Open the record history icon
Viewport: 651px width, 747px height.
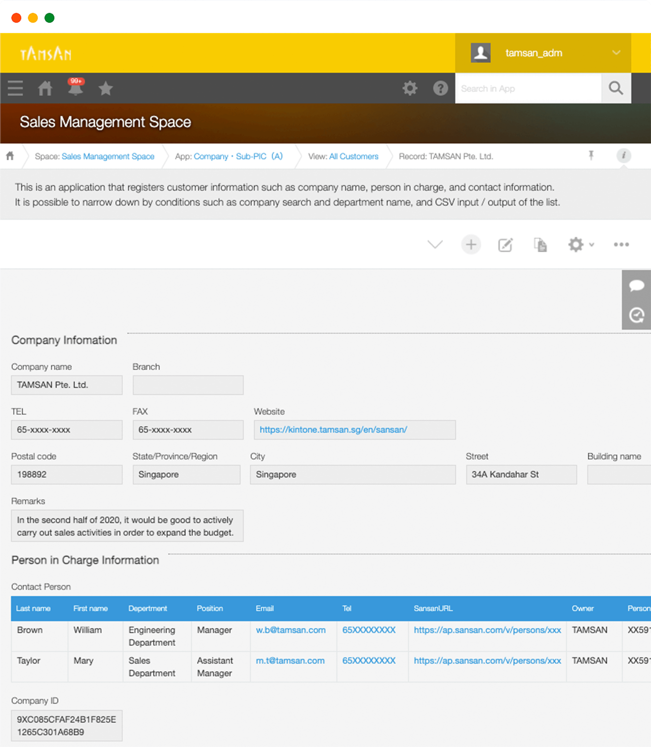pyautogui.click(x=636, y=315)
